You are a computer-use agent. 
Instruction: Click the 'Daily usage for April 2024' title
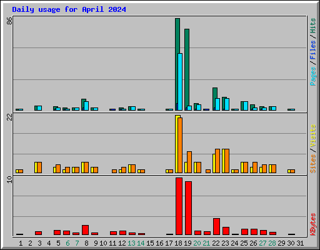69,9
